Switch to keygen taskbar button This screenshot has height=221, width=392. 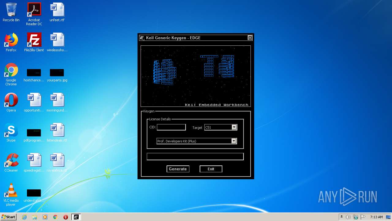click(x=76, y=217)
